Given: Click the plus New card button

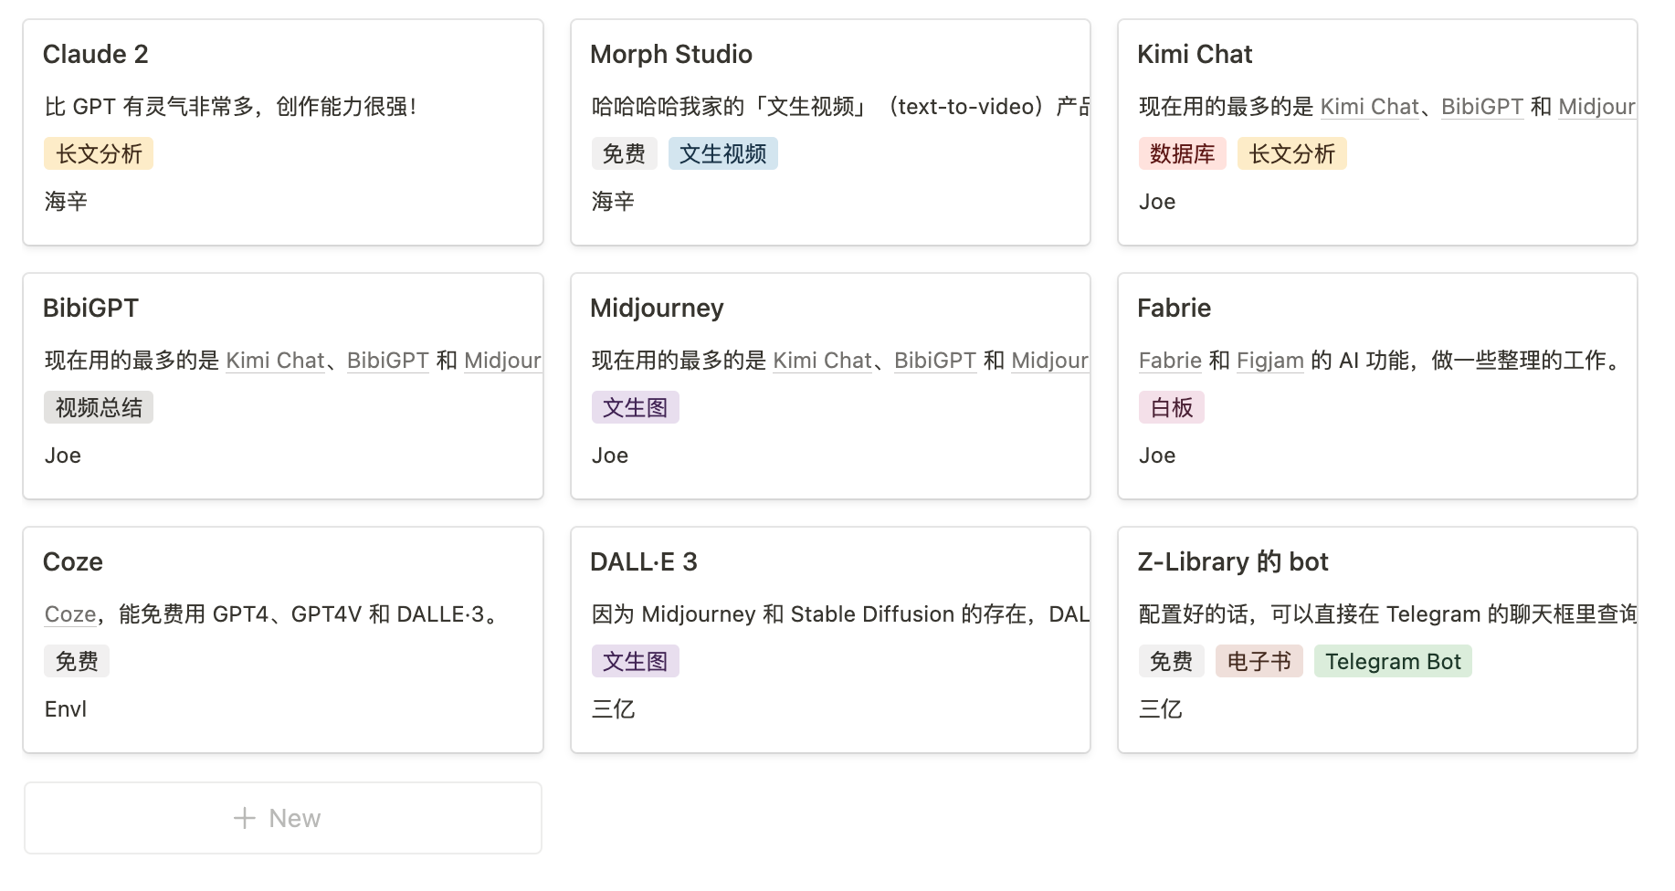Looking at the screenshot, I should coord(283,818).
